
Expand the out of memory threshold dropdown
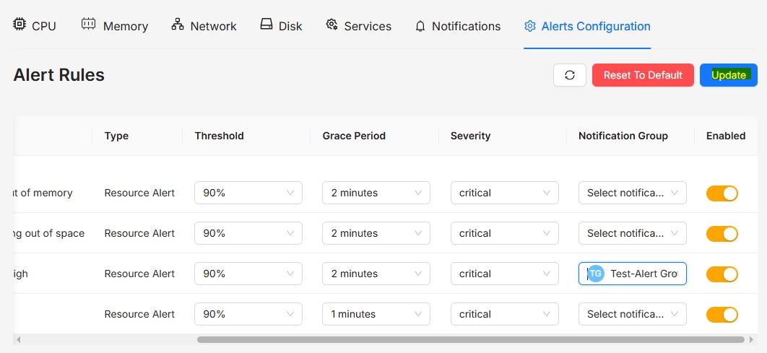[248, 193]
